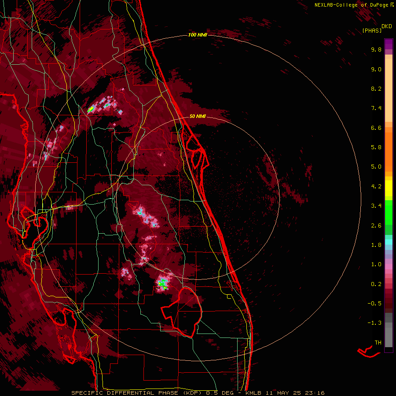This screenshot has height=396, width=396.
Task: Pick the bright orange color bar segment
Action: click(389, 152)
